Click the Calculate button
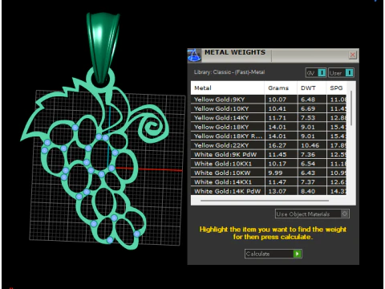The height and width of the screenshot is (289, 385). [x=273, y=254]
